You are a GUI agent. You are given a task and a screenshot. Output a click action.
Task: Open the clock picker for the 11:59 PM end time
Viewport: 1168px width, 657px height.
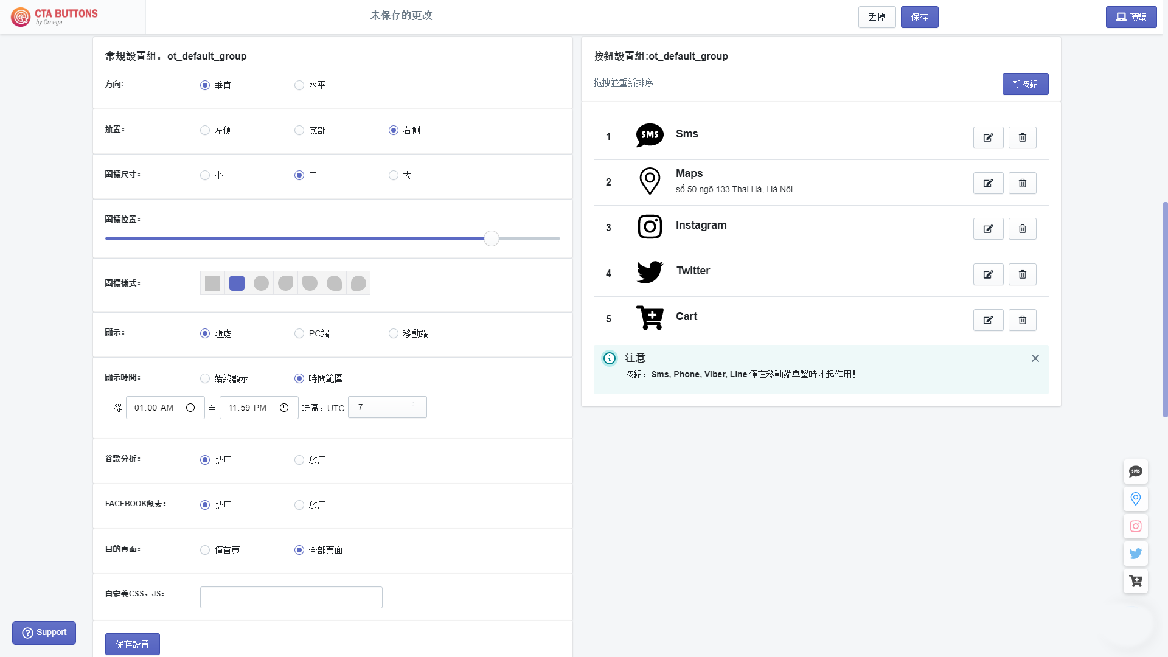tap(284, 408)
